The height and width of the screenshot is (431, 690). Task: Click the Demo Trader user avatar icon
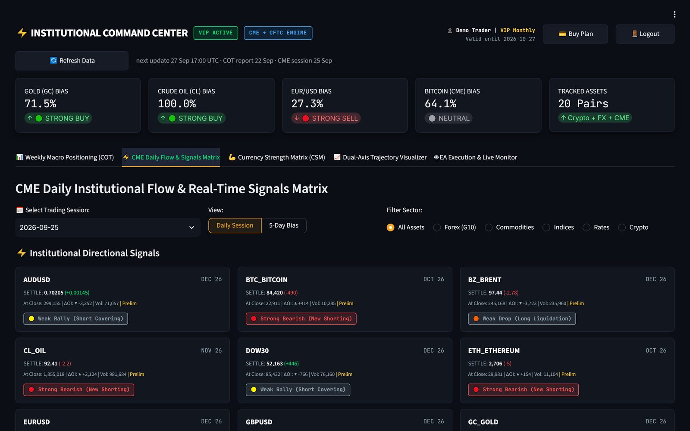pos(450,30)
